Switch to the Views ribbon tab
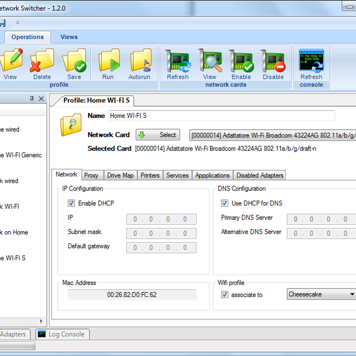356x356 pixels. click(x=69, y=37)
